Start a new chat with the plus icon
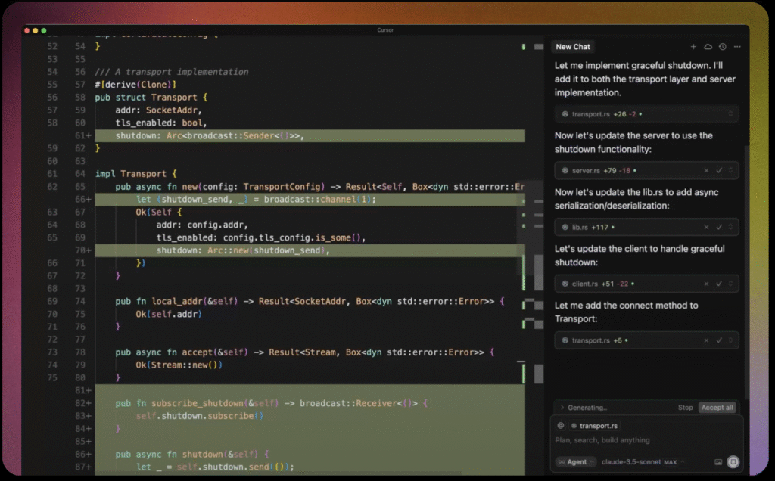The image size is (775, 481). pos(693,46)
